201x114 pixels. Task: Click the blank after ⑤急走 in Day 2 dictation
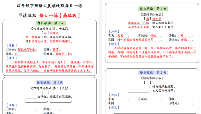[x=186, y=103]
